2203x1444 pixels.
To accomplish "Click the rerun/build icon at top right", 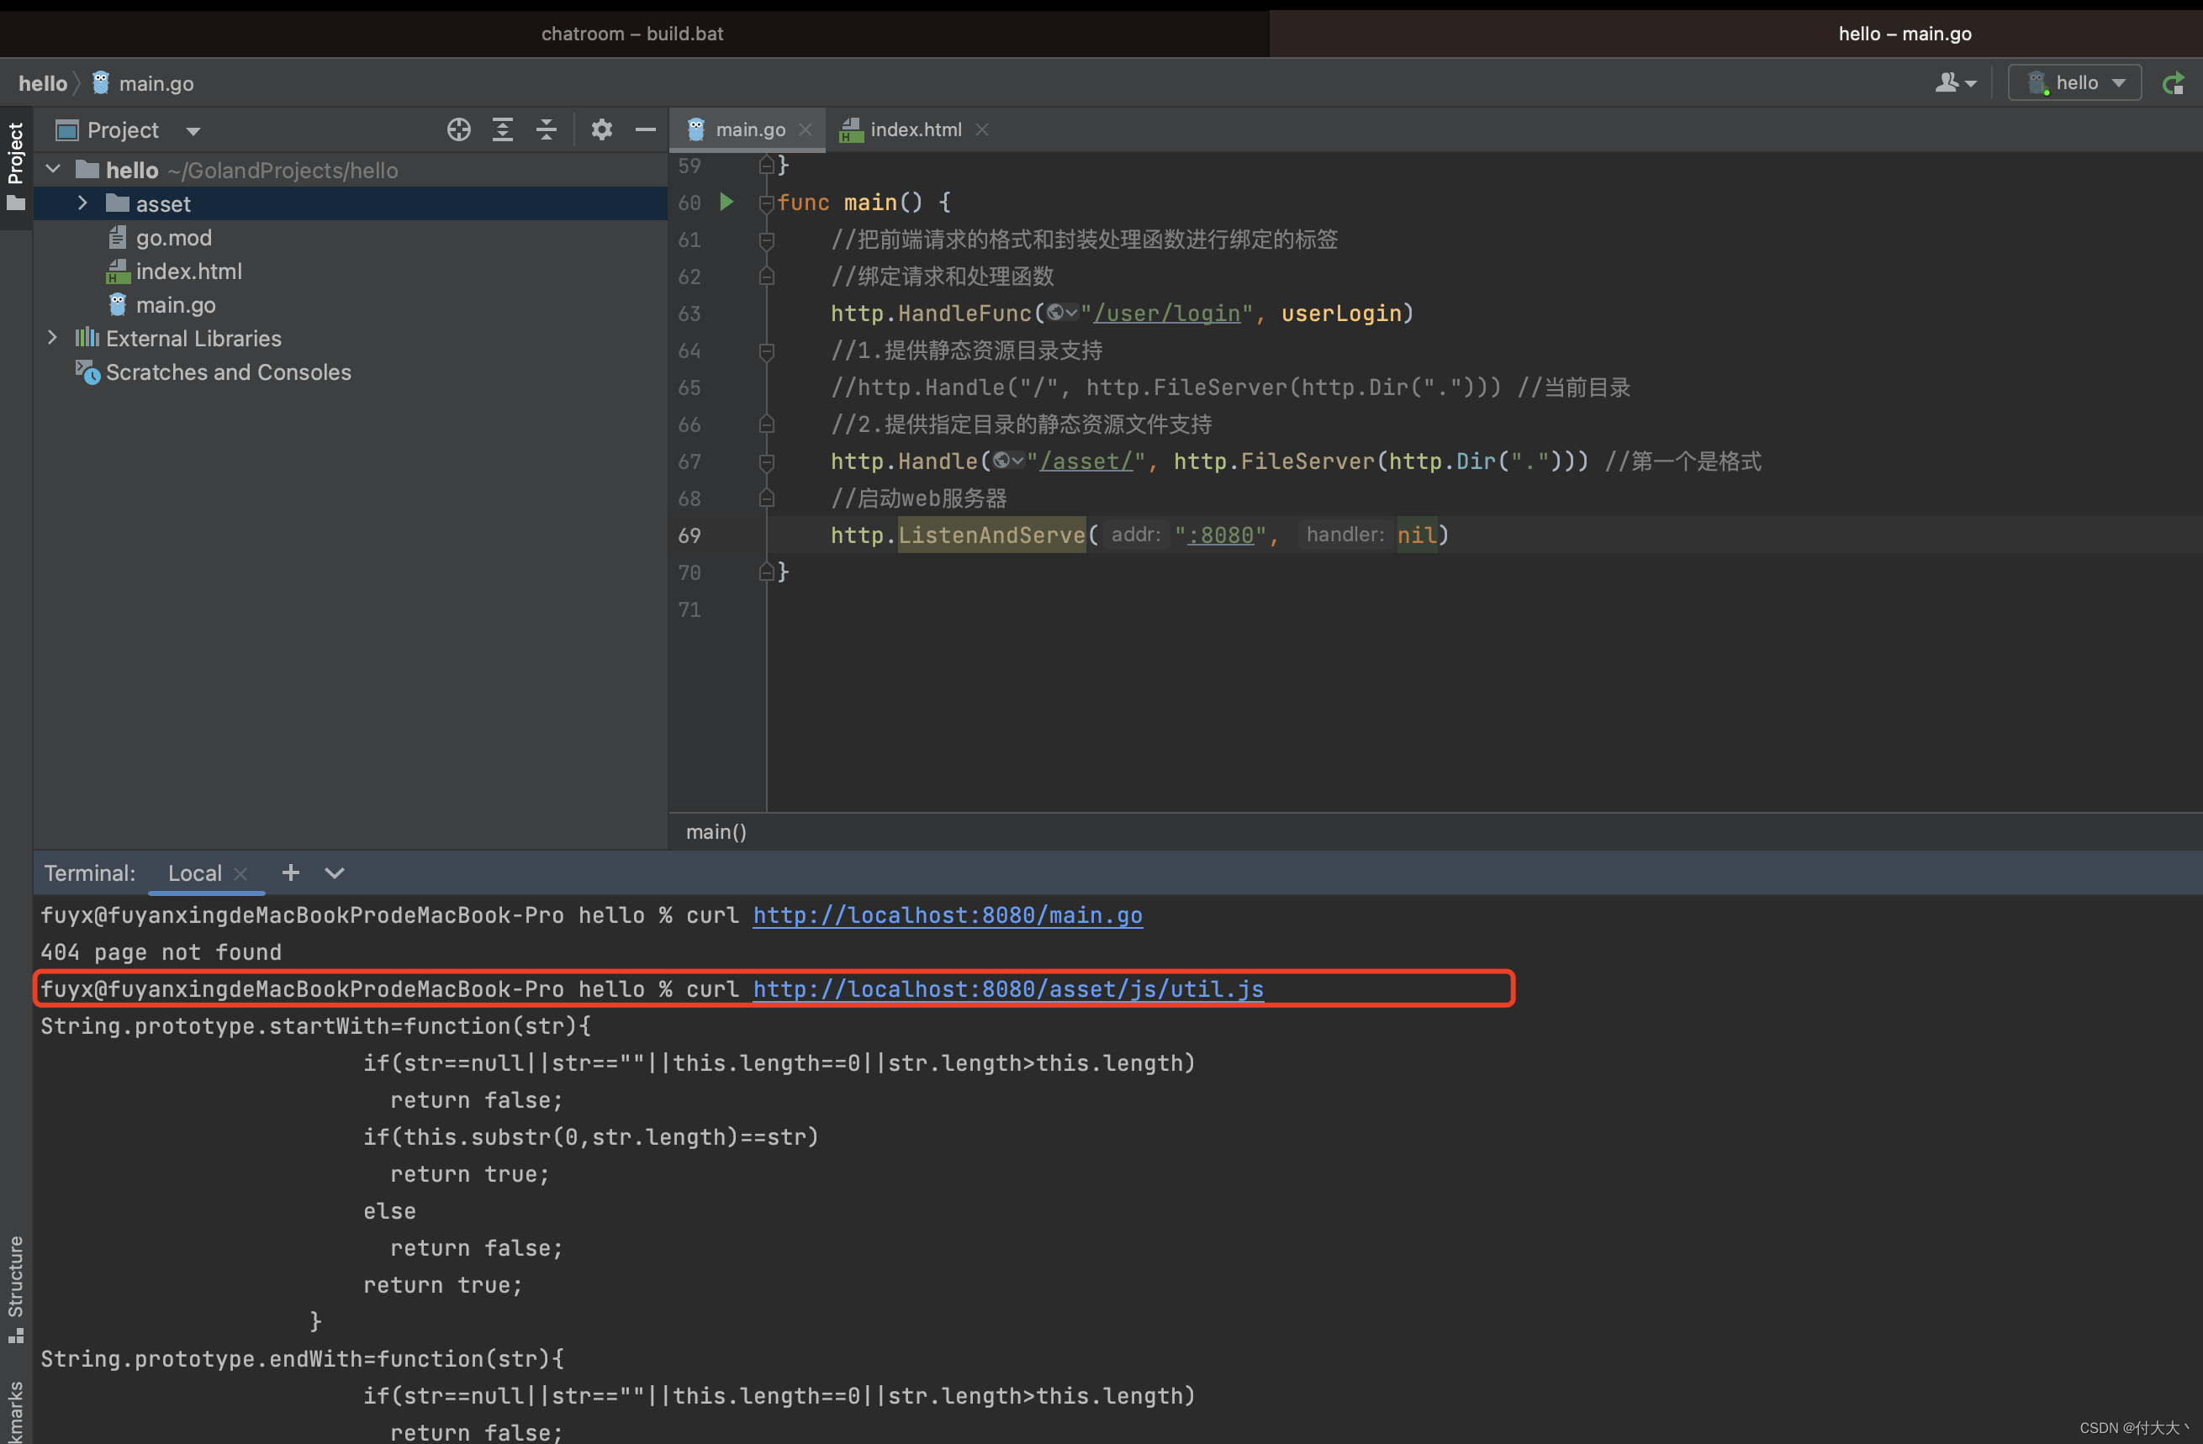I will pyautogui.click(x=2173, y=84).
